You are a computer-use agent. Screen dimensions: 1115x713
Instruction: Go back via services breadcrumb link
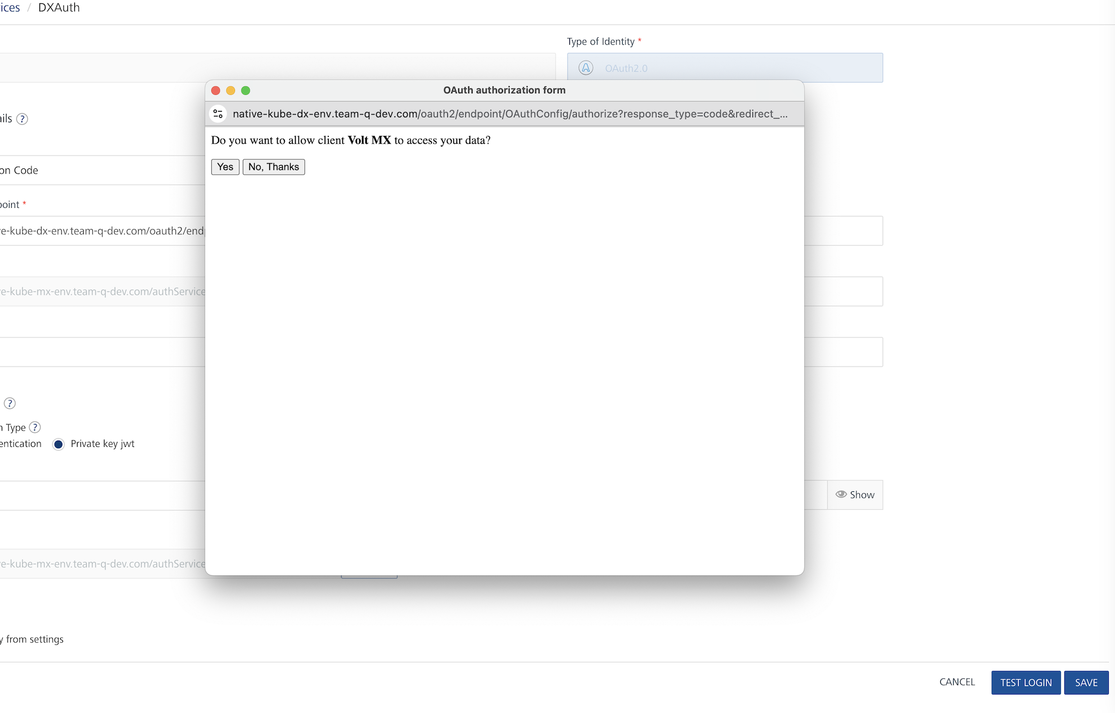[10, 8]
